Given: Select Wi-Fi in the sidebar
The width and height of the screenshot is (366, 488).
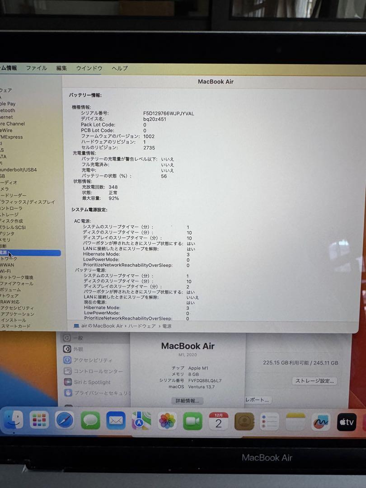Looking at the screenshot, I should [x=5, y=271].
